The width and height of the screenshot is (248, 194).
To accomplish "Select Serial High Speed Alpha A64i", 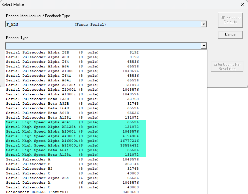I will tap(106, 122).
